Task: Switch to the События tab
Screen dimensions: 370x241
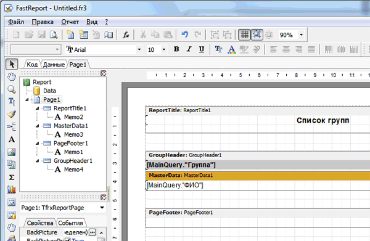Action: [70, 223]
